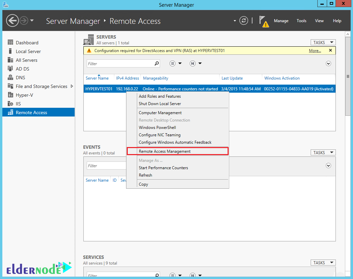This screenshot has height=279, width=353.
Task: Select HYPERVTEST01 server name cell
Action: point(99,89)
